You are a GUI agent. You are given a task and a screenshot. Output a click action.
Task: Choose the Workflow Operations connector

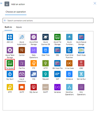[x=69, y=87]
